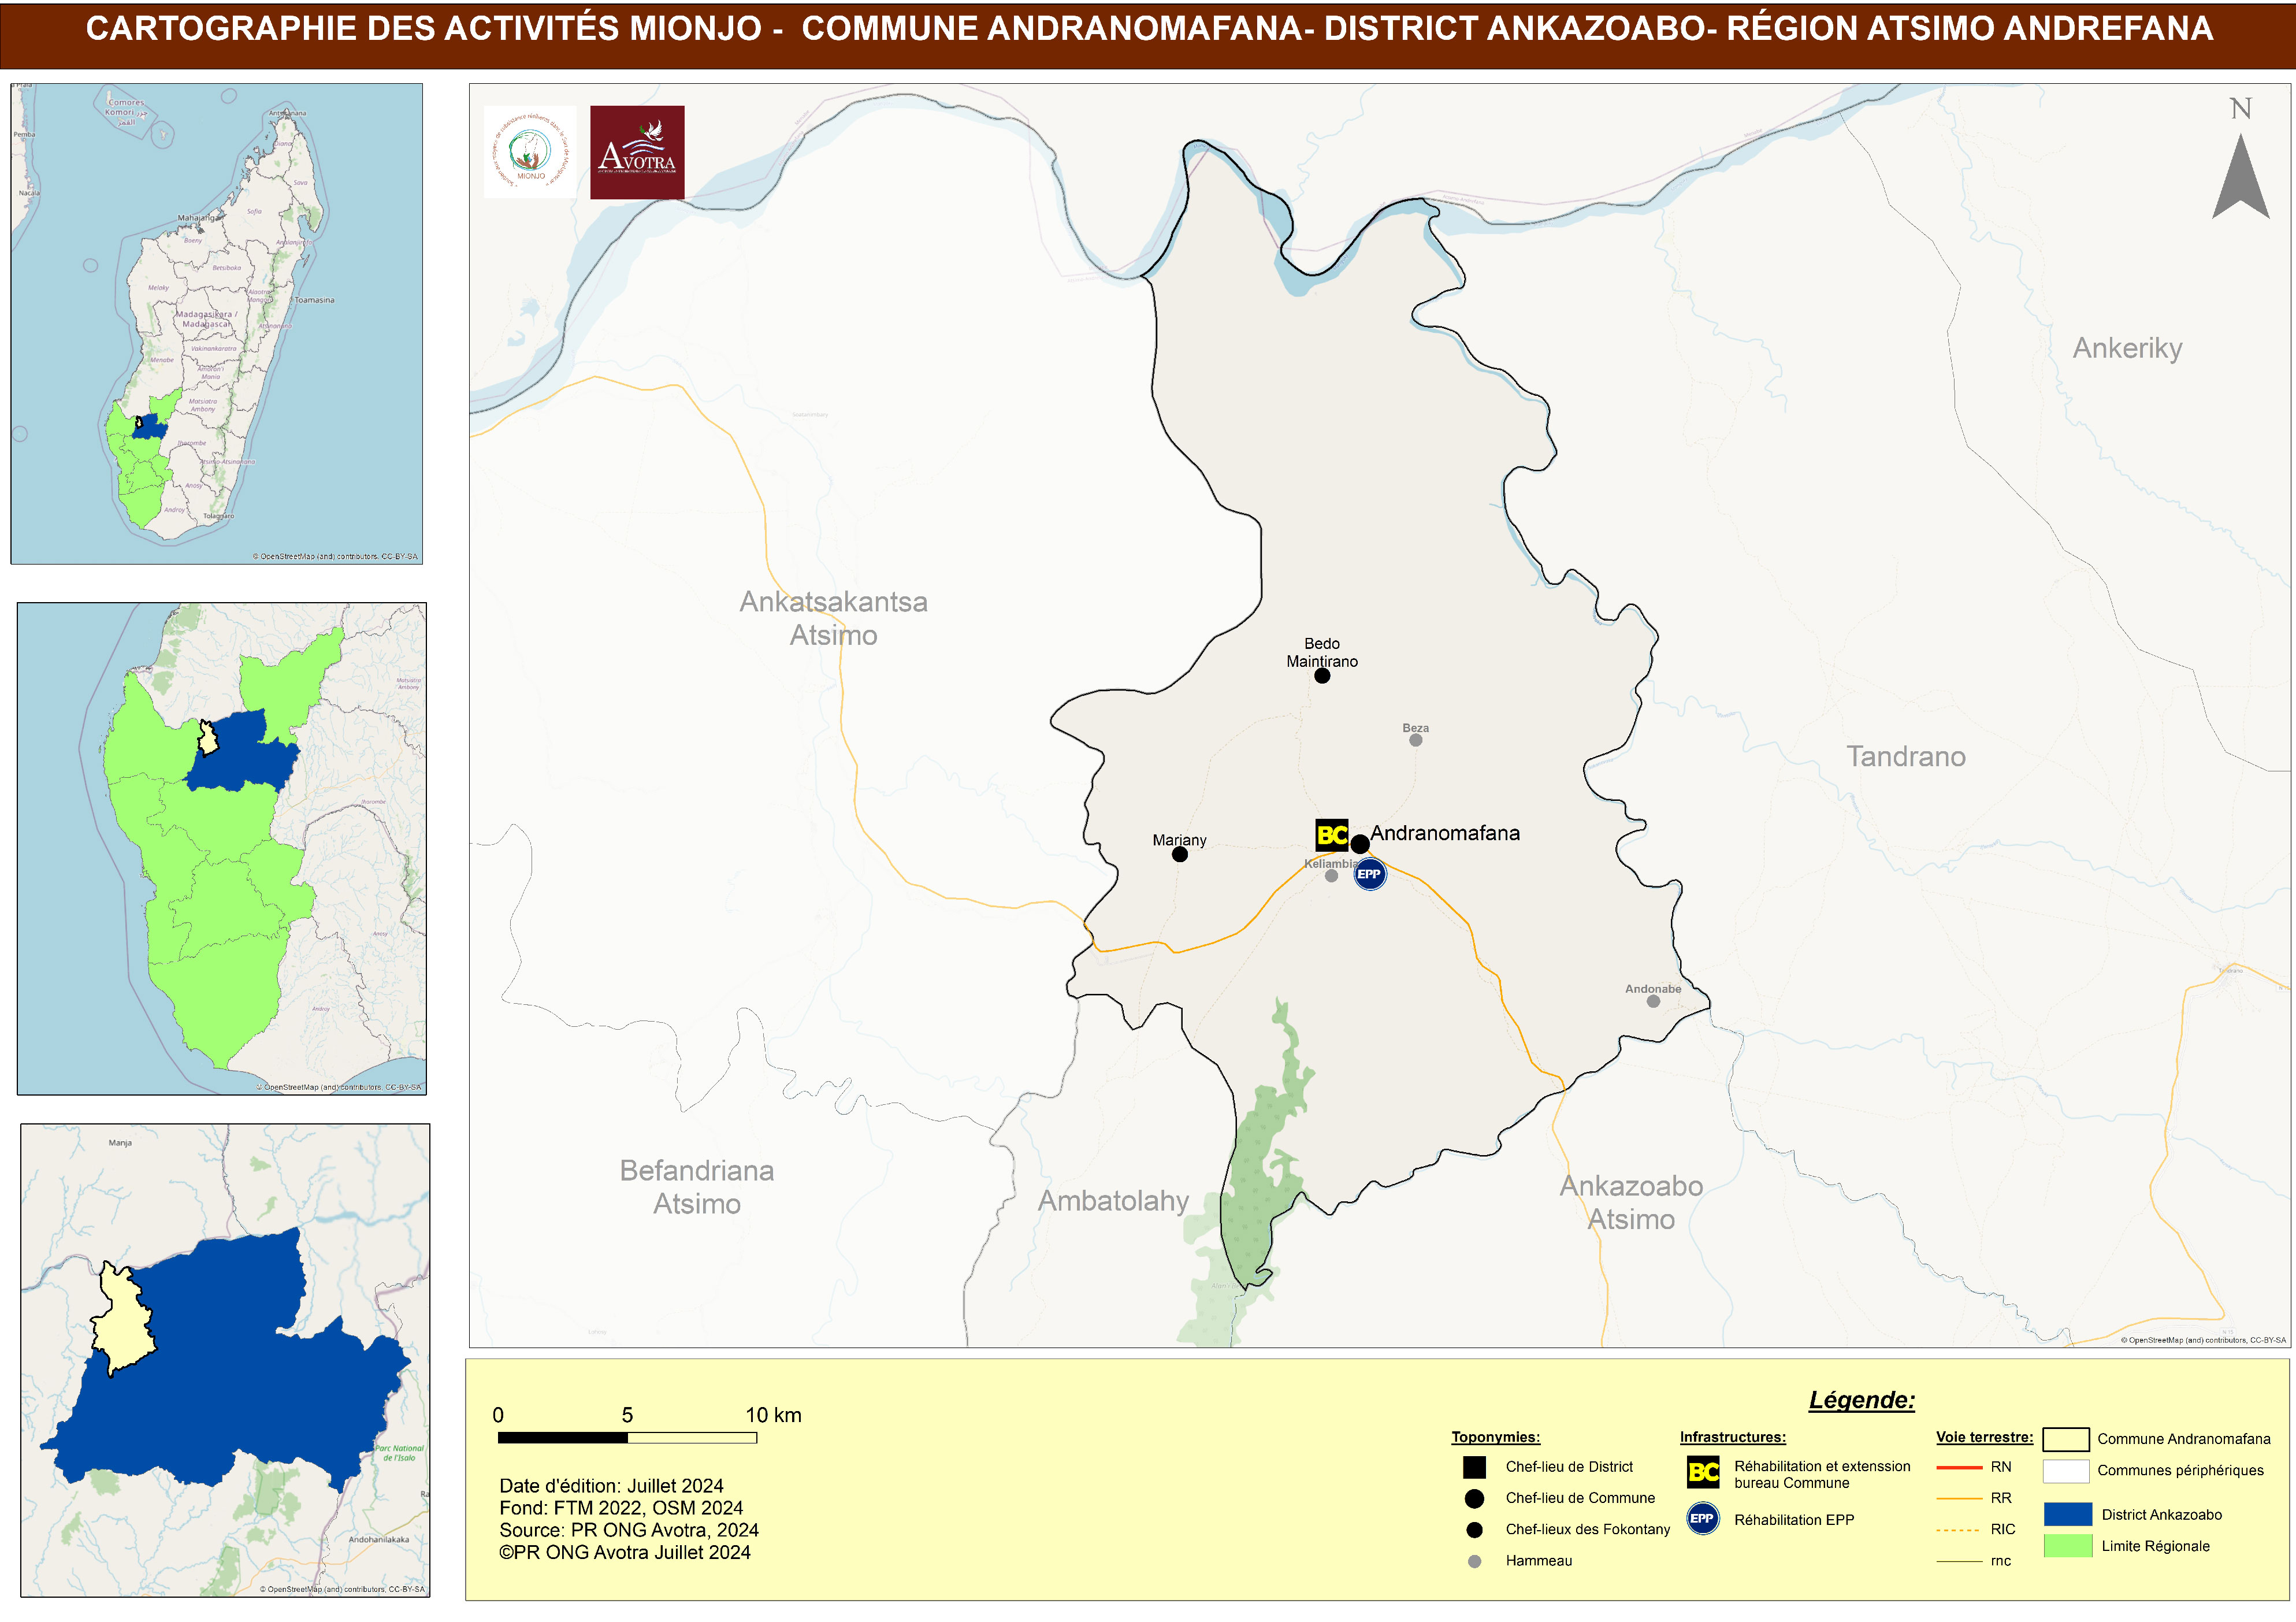Click the Mariany fokontany dot marker
This screenshot has width=2296, height=1622.
pos(1180,854)
